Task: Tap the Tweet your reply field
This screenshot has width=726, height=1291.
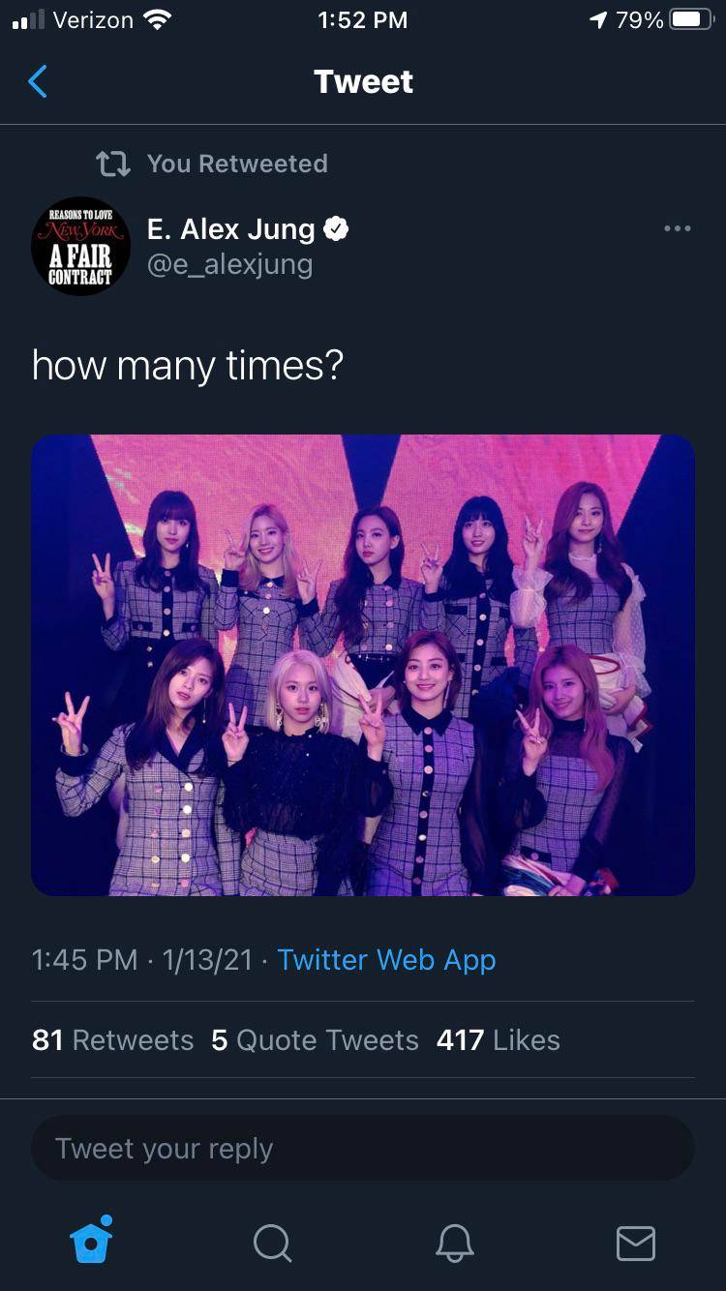Action: point(363,1149)
